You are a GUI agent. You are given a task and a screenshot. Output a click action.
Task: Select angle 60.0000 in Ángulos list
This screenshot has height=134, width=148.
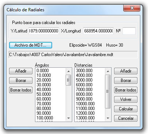click(51, 99)
